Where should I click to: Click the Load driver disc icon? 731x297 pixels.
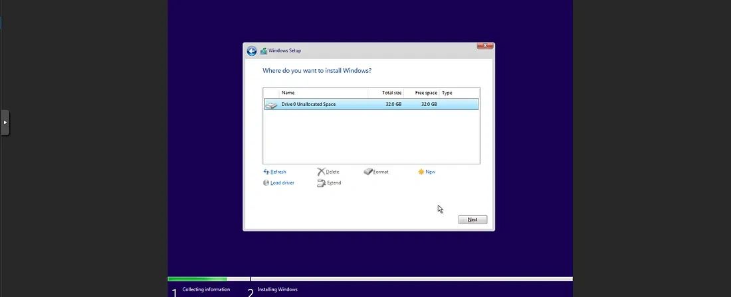coord(266,183)
